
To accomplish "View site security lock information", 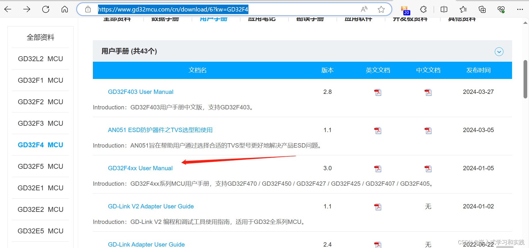I will [88, 9].
